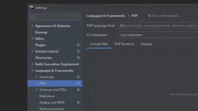Click the search magnifier icon in settings

(33, 17)
